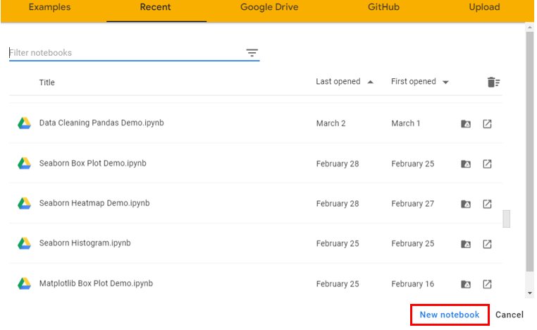The width and height of the screenshot is (537, 330).
Task: Click the filter options icon beside search field
Action: 252,53
